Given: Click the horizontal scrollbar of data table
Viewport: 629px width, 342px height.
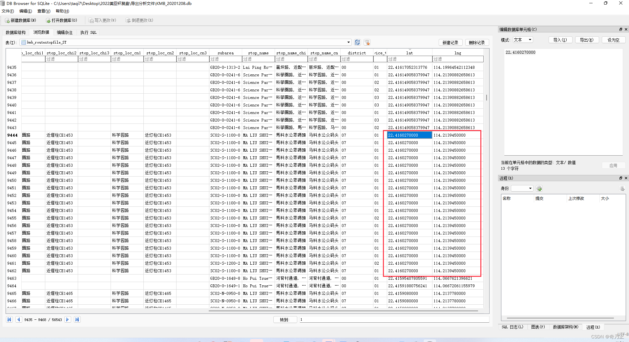Looking at the screenshot, I should coord(343,311).
